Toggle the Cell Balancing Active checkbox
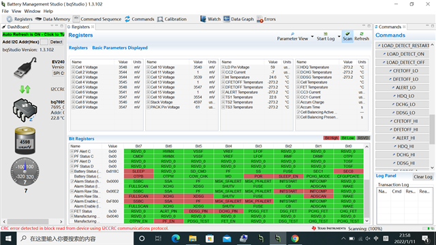 (x=298, y=112)
